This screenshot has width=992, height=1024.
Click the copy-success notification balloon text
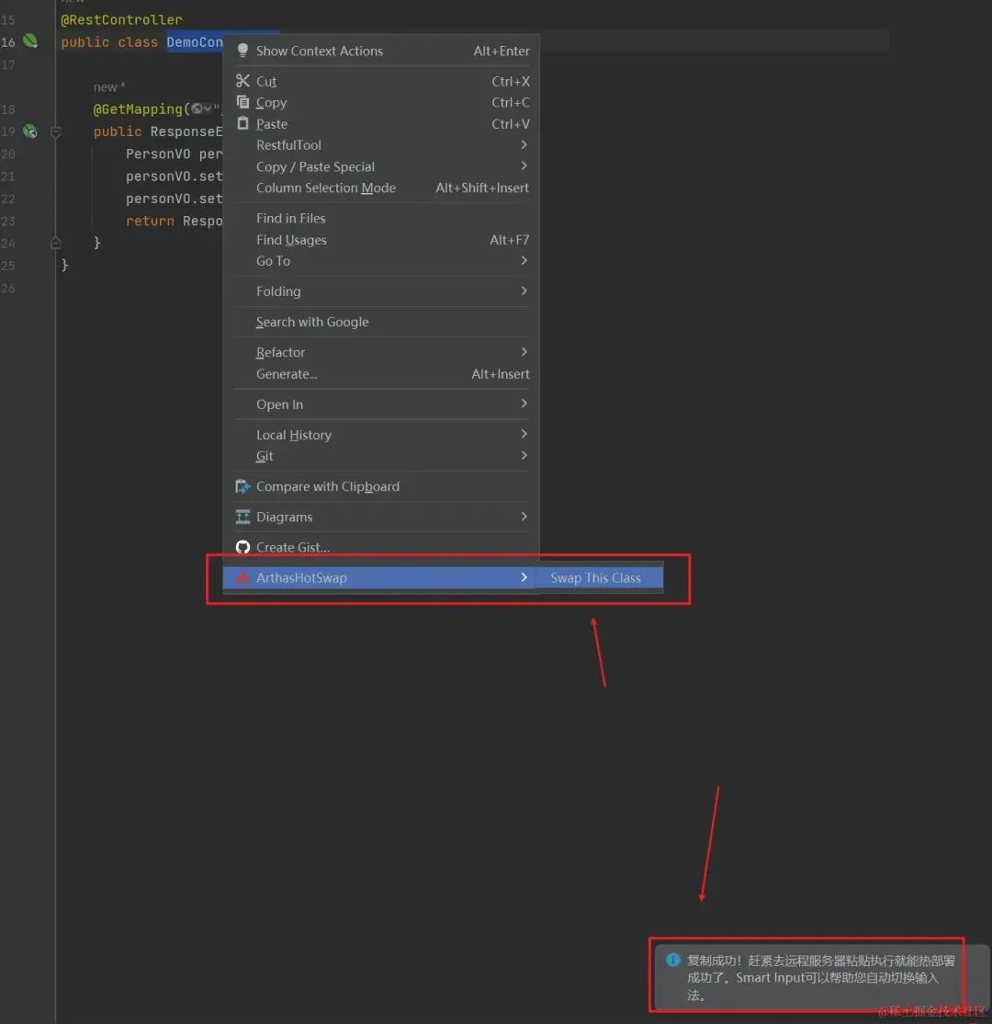[820, 978]
